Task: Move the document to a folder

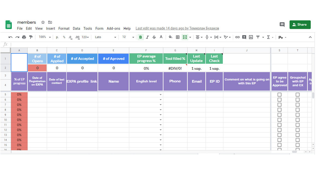Action: coord(50,22)
